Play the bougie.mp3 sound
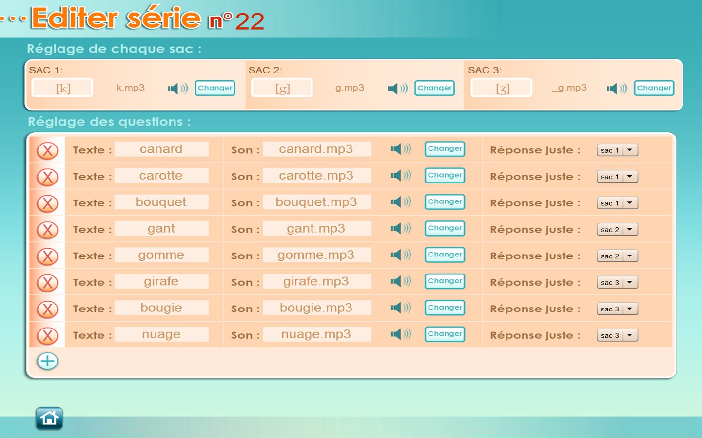702x438 pixels. tap(401, 308)
